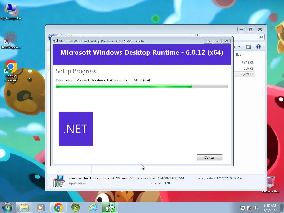Maximize the Explorer window behind the installer

[x=251, y=29]
